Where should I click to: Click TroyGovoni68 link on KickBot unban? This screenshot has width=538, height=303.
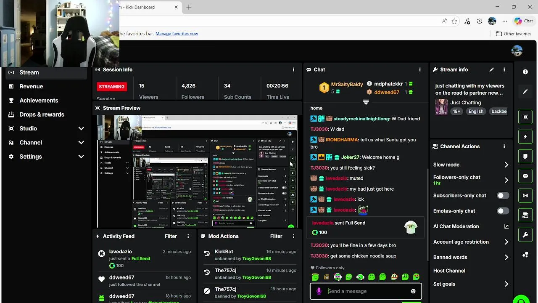click(x=256, y=259)
